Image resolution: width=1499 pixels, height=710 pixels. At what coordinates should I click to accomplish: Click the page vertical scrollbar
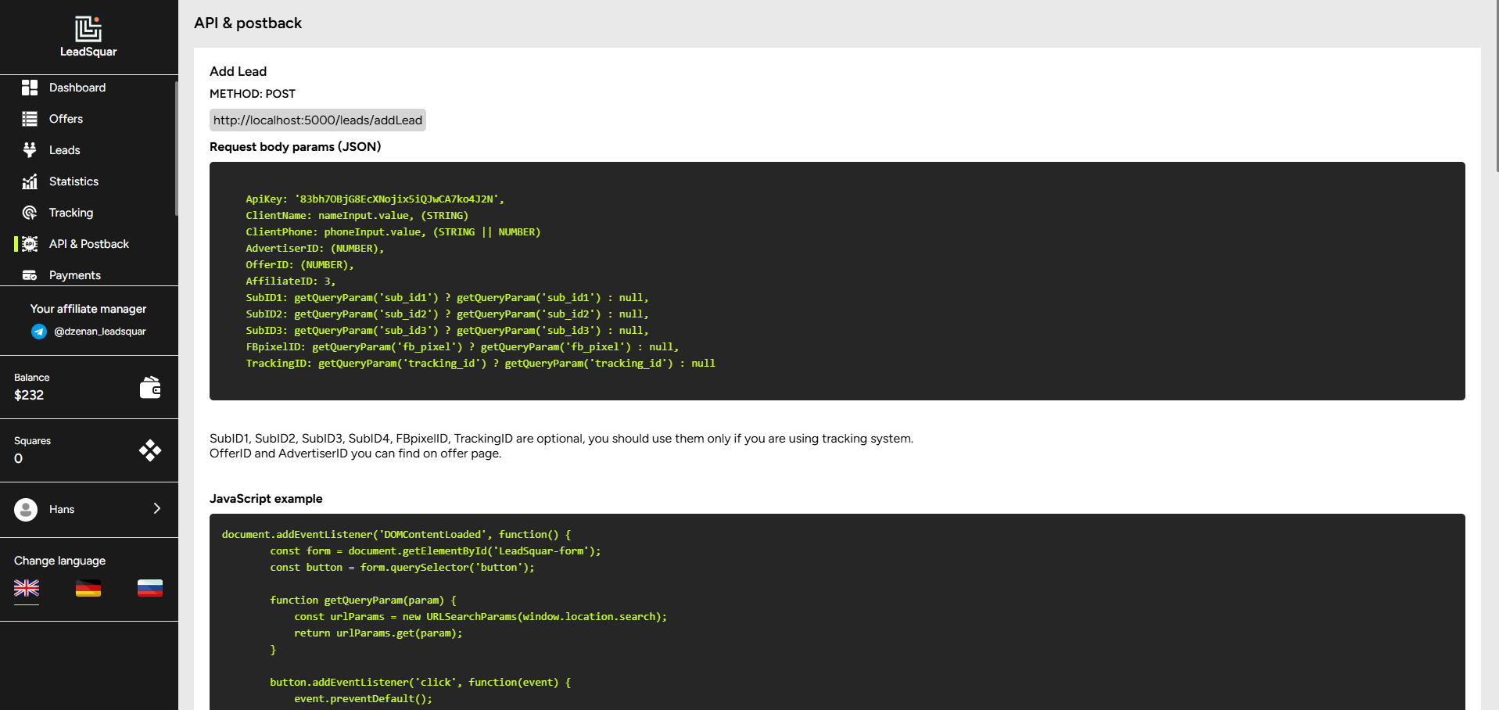(x=1497, y=86)
